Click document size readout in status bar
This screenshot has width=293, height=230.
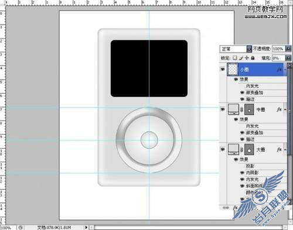tap(54, 228)
